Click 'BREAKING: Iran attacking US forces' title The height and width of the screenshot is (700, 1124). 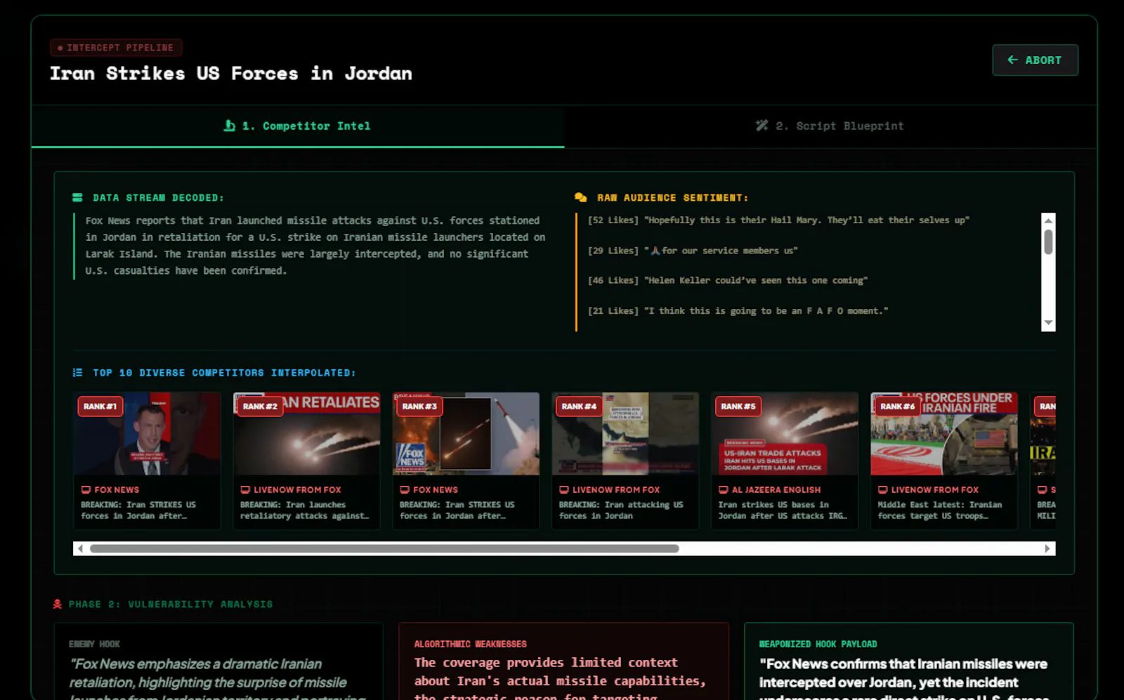621,510
